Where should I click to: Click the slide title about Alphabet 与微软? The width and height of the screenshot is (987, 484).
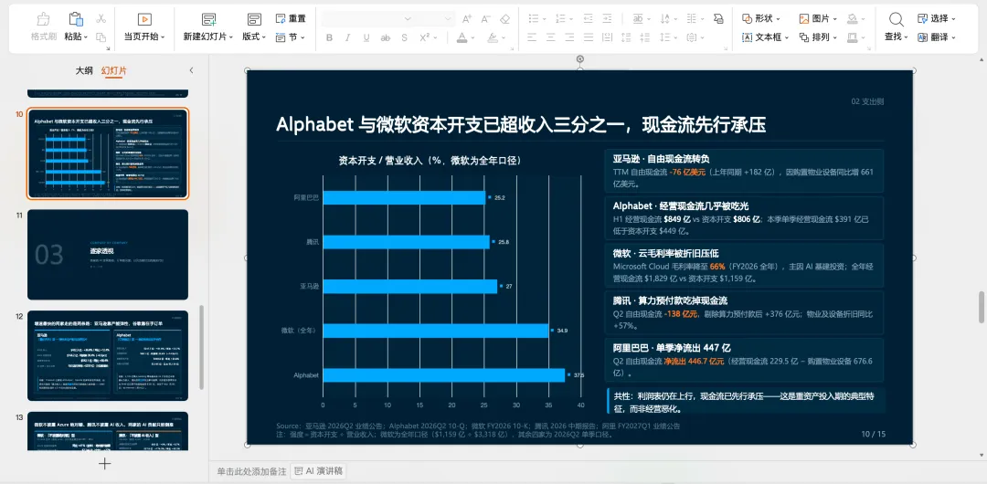point(521,124)
